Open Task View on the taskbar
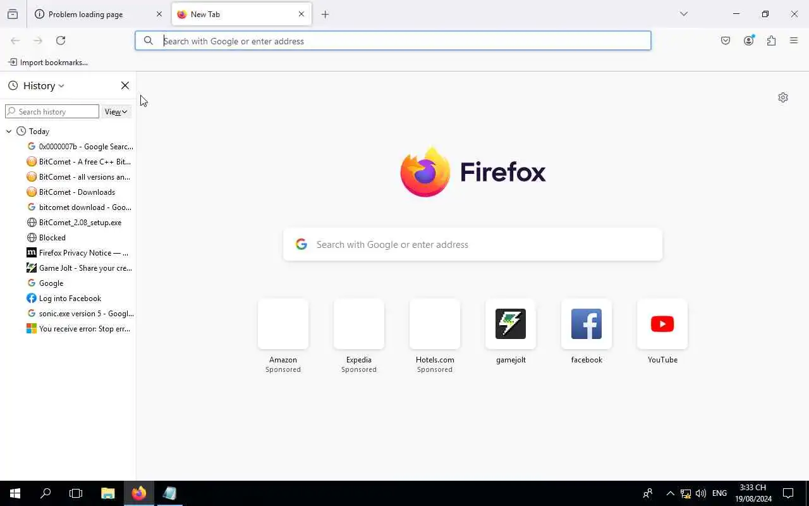Screen dimensions: 809x506 (x=76, y=493)
